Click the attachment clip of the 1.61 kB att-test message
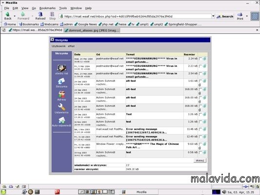Viewport: 260px width, 195px height. coord(200,85)
